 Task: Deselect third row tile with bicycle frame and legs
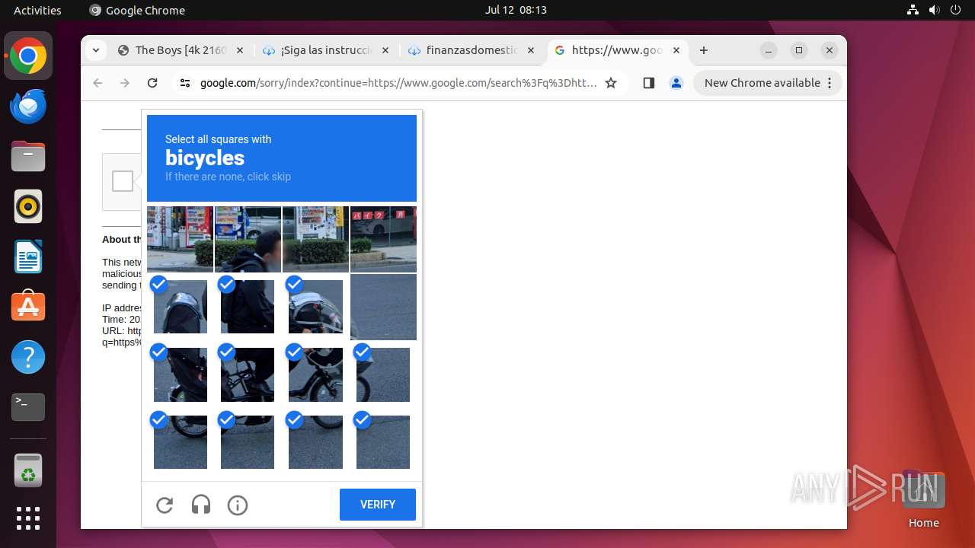(248, 374)
